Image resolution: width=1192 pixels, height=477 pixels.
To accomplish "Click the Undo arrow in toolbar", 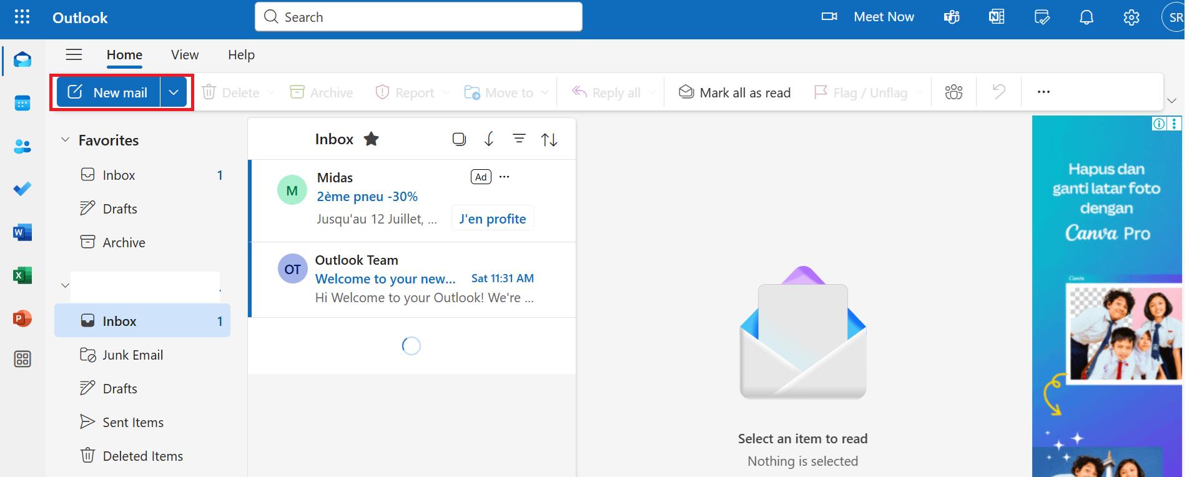I will (999, 92).
